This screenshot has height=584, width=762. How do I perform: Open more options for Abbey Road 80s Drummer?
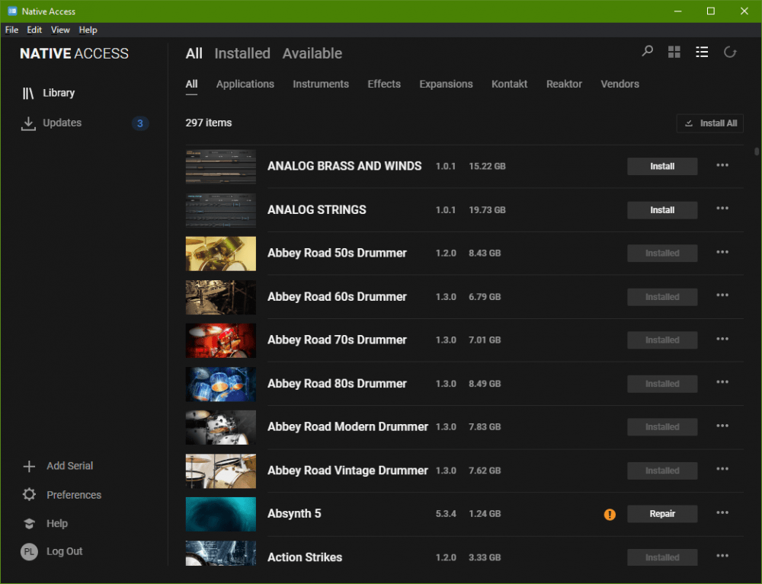point(722,382)
